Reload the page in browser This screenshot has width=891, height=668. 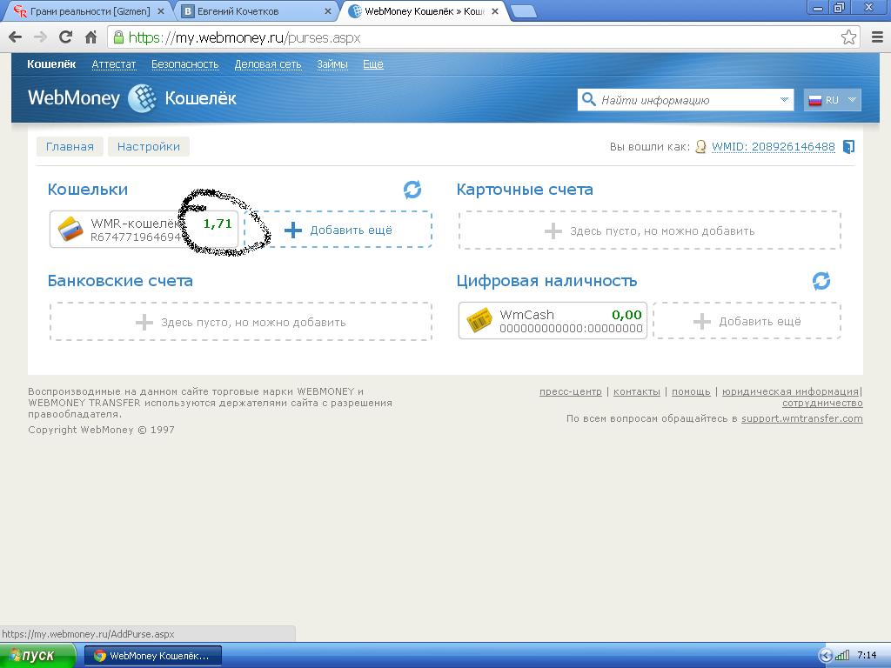[66, 37]
